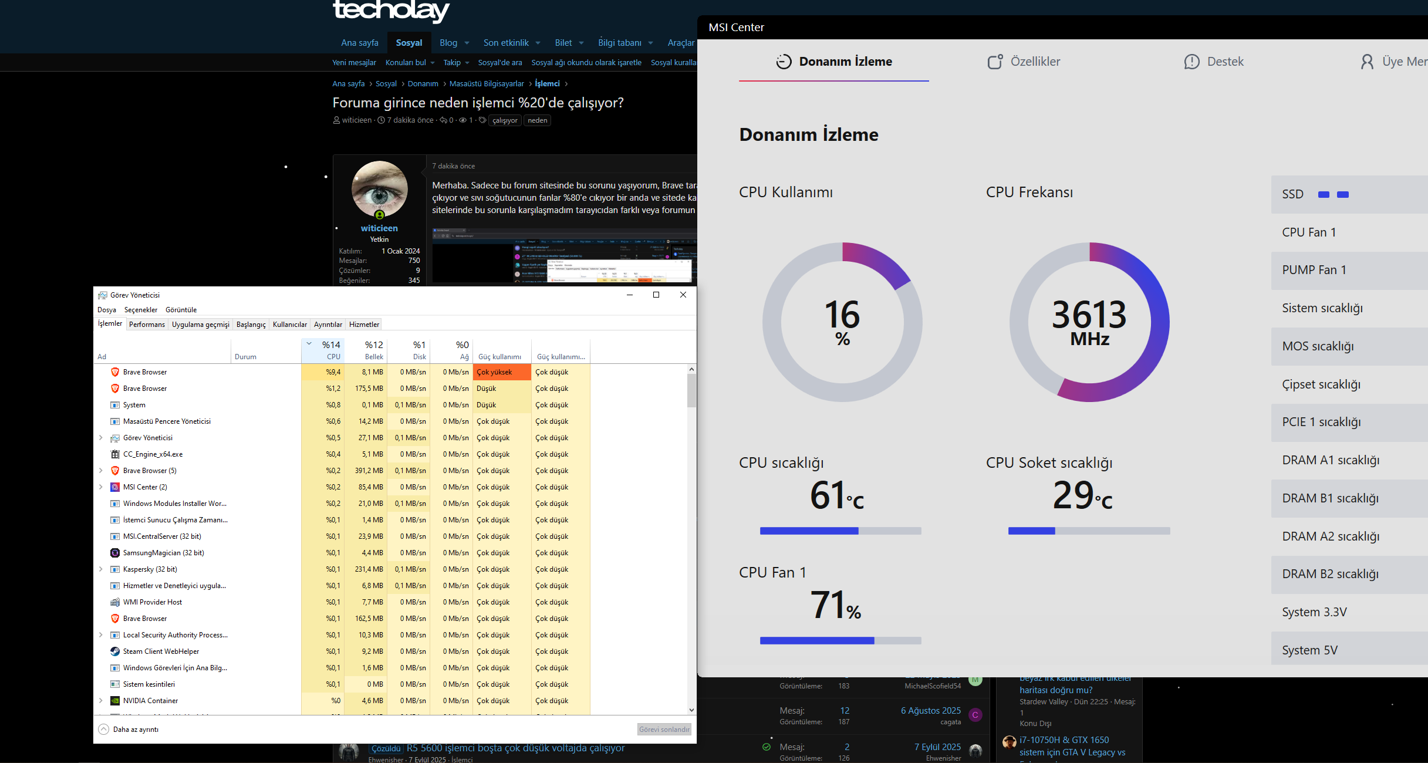The width and height of the screenshot is (1428, 763).
Task: Click the CC_Engine_x64.exe process icon
Action: point(115,454)
